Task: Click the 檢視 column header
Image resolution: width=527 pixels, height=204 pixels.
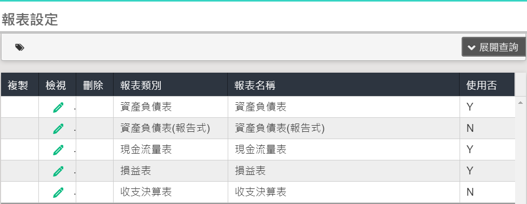Action: click(57, 85)
